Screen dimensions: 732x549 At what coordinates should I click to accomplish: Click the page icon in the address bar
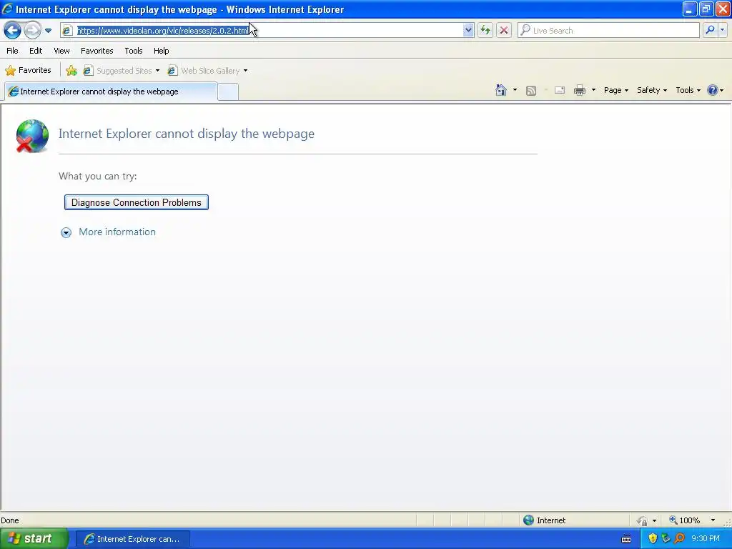pyautogui.click(x=67, y=31)
